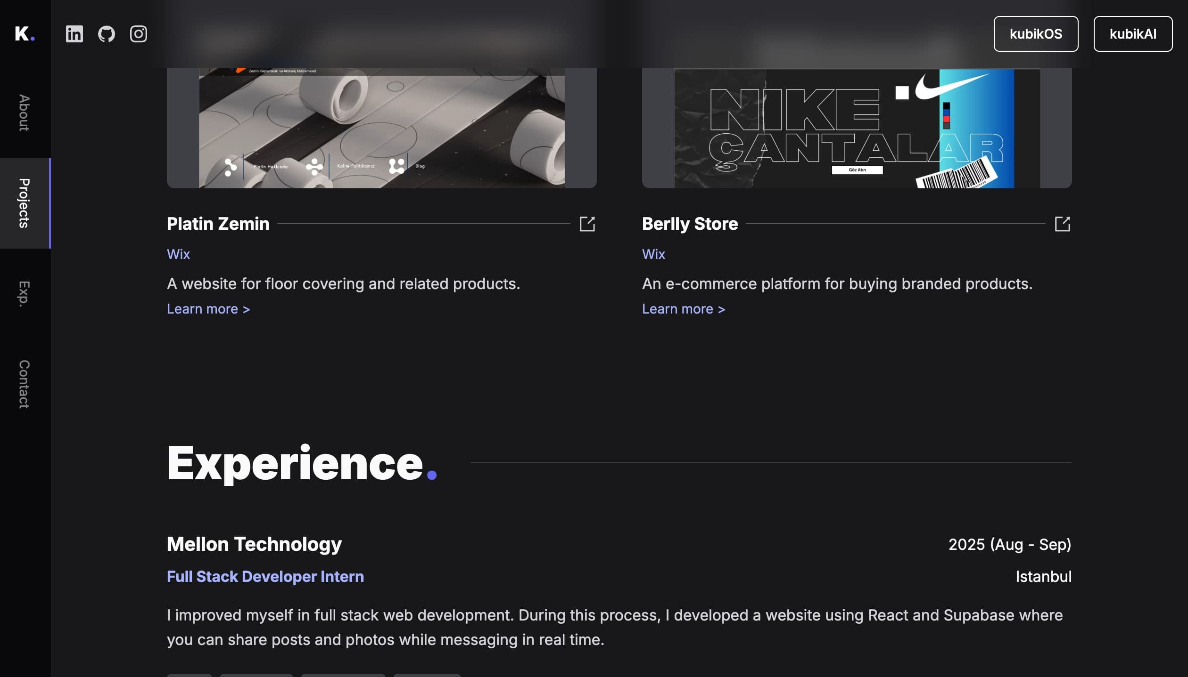Launch the kubikAI button
Screen dimensions: 1188x677
[1133, 34]
